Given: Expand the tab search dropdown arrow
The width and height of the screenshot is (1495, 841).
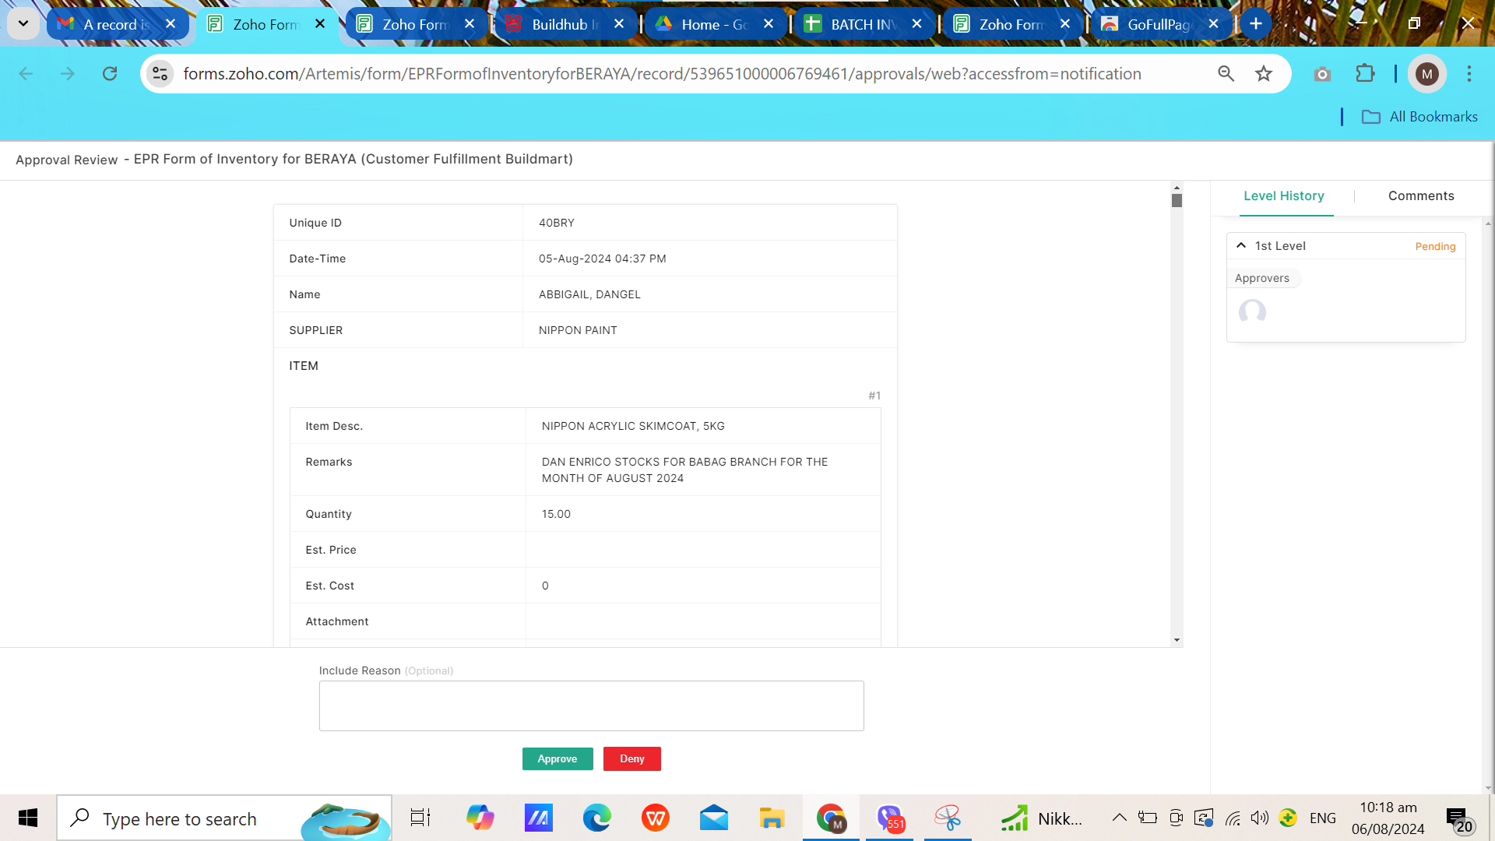Looking at the screenshot, I should pyautogui.click(x=23, y=23).
